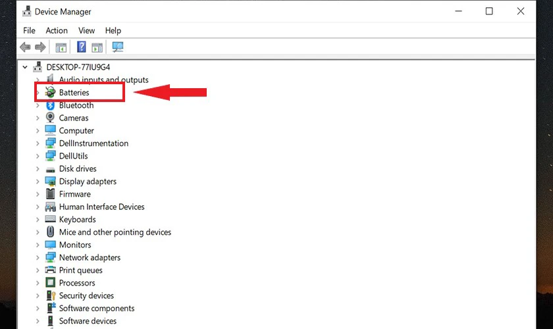This screenshot has height=329, width=553.
Task: Minimize the Device Manager window
Action: click(458, 11)
